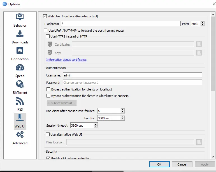This screenshot has width=216, height=172.
Task: Click the Username input field
Action: click(x=132, y=75)
